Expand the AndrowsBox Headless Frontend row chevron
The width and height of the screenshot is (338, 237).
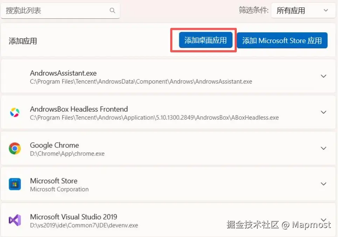[323, 112]
